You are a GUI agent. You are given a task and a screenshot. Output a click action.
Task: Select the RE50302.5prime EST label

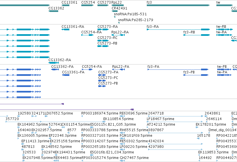pos(134,141)
